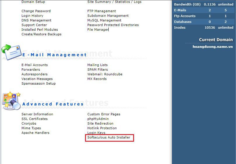Open the File Manager link

click(98, 30)
